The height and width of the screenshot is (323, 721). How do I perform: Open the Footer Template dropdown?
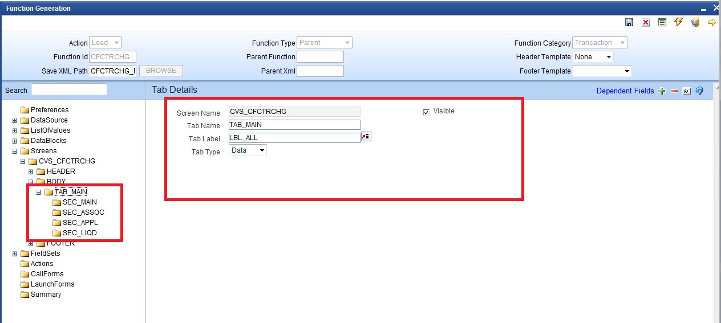[x=602, y=71]
